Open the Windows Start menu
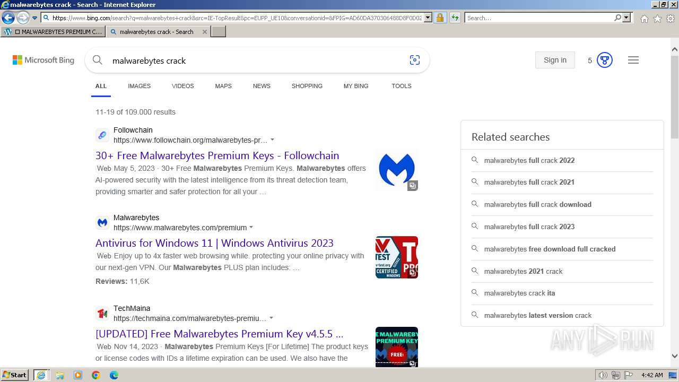 (x=15, y=375)
